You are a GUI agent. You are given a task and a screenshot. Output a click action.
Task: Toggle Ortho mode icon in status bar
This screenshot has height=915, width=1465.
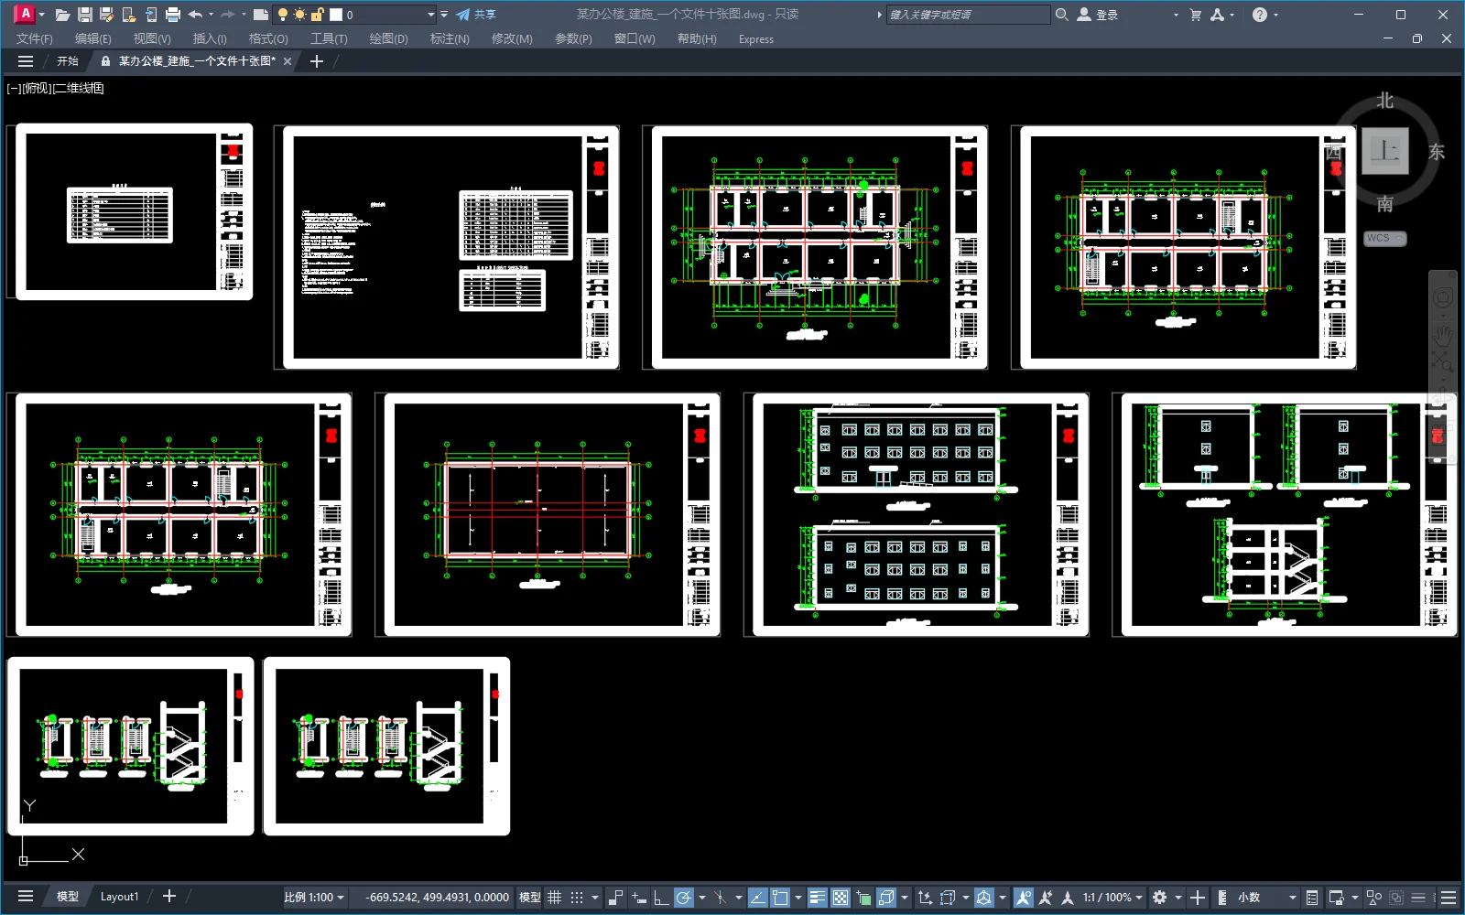click(661, 898)
